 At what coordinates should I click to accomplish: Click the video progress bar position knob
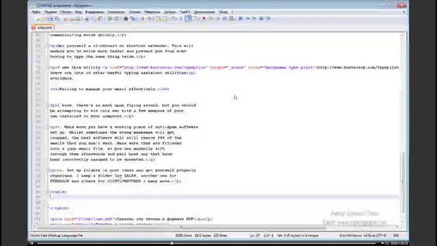tap(172, 243)
